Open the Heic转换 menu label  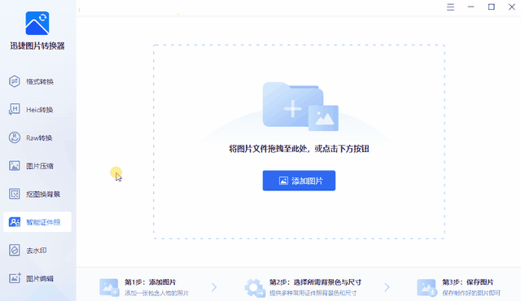point(40,110)
